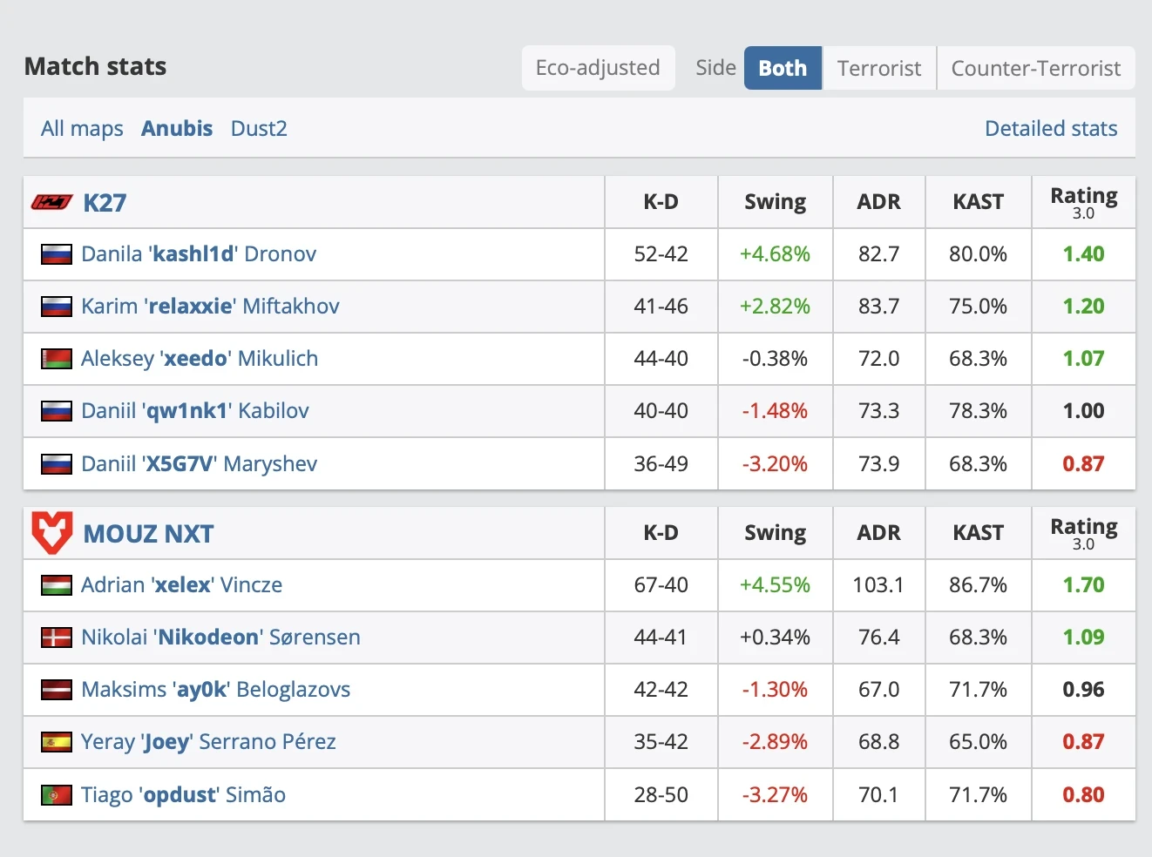Click the Spanish flag beside Joey
This screenshot has height=857, width=1152.
tap(57, 742)
